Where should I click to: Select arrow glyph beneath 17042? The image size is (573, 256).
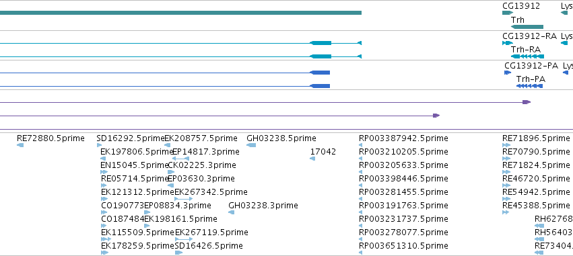(x=312, y=159)
